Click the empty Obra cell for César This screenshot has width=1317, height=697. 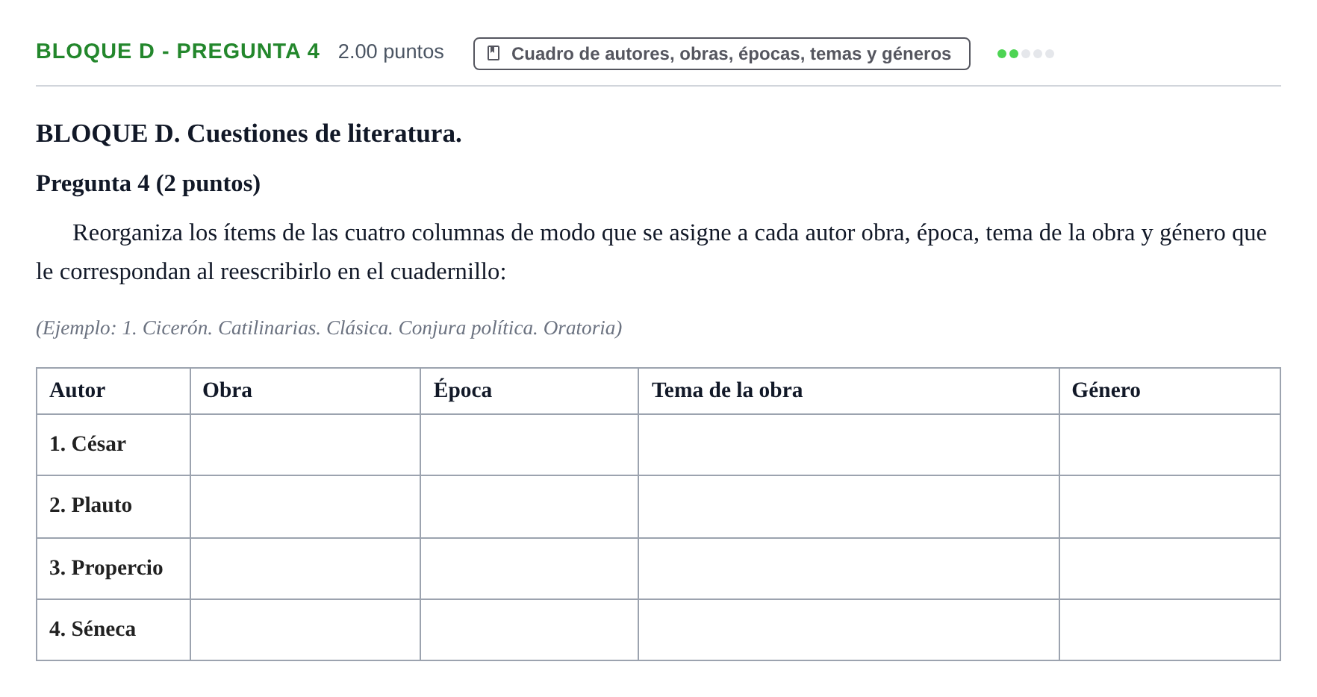[305, 445]
